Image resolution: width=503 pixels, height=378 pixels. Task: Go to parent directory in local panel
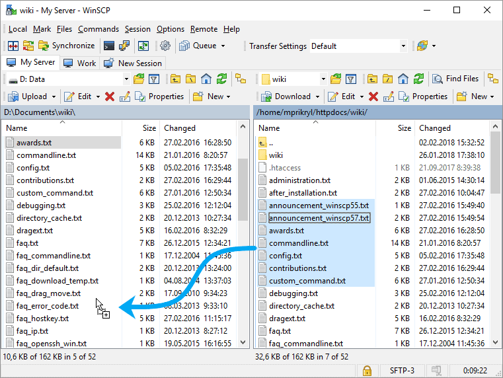[175, 79]
